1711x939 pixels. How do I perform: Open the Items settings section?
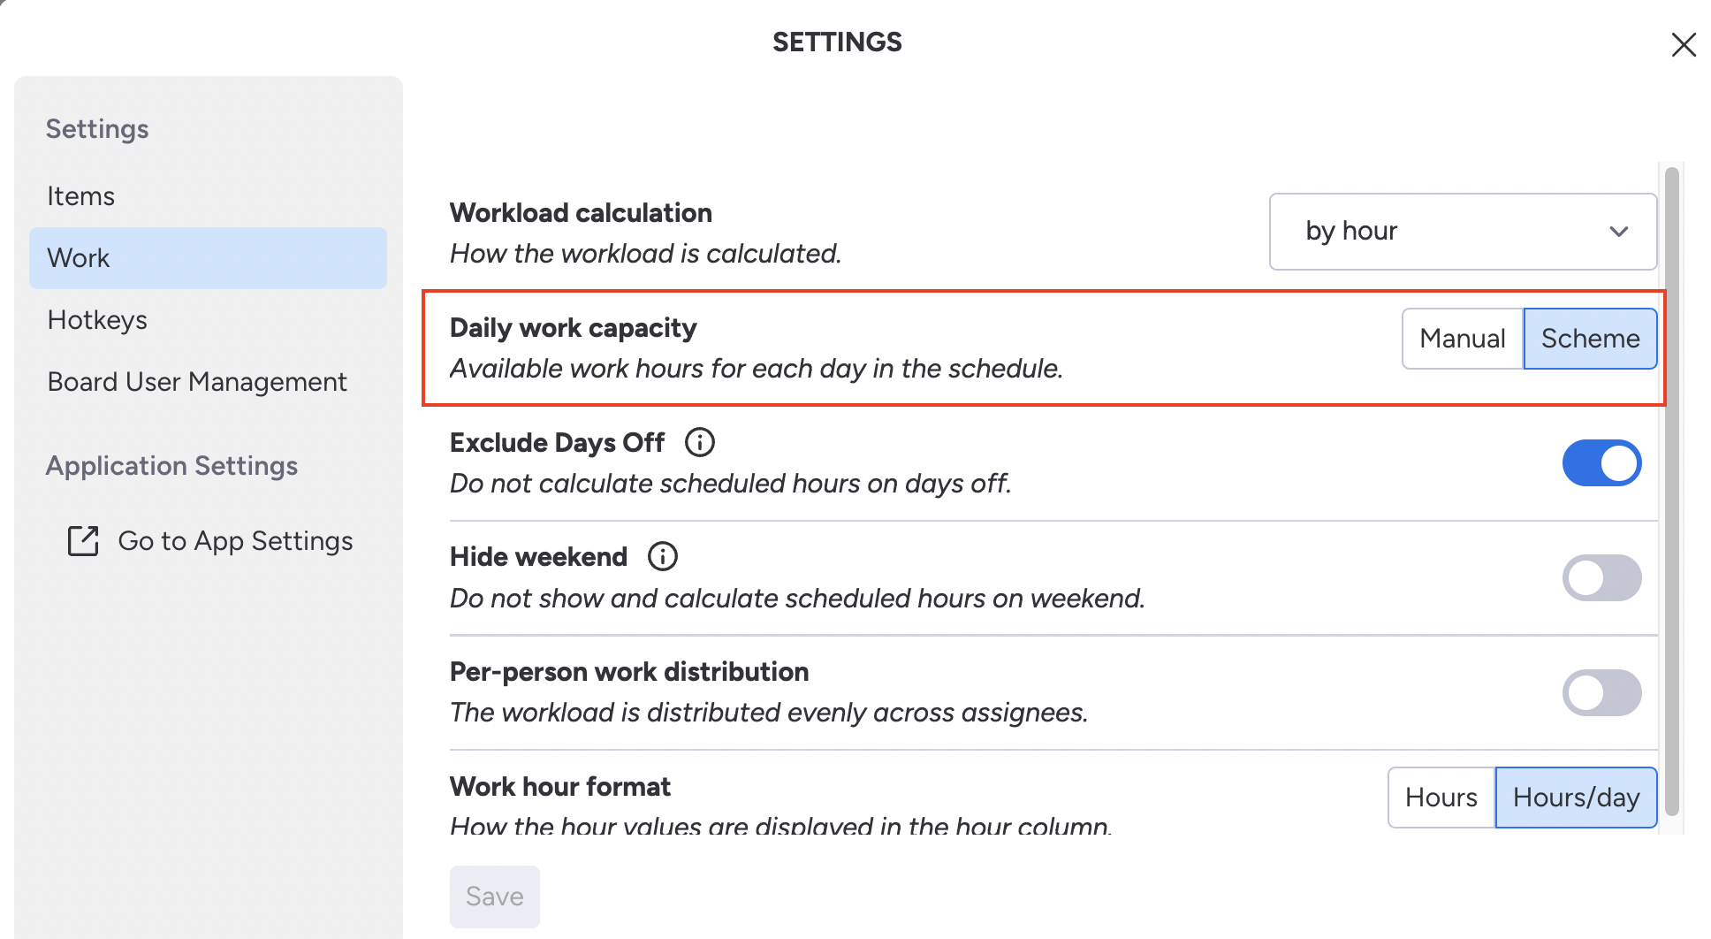coord(81,196)
